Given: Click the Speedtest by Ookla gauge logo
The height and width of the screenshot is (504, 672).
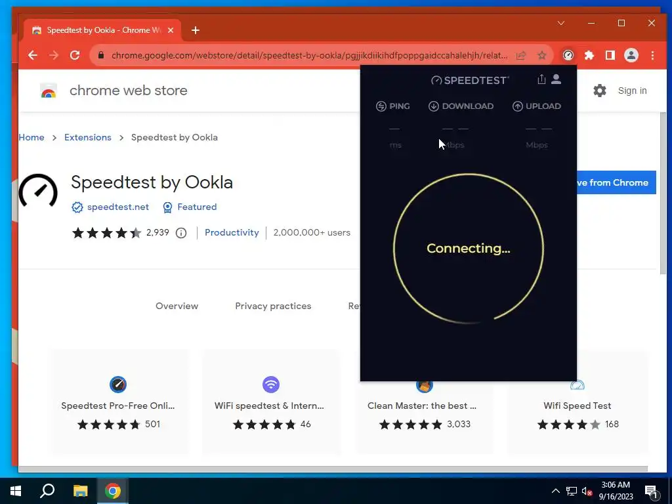Looking at the screenshot, I should click(x=37, y=192).
